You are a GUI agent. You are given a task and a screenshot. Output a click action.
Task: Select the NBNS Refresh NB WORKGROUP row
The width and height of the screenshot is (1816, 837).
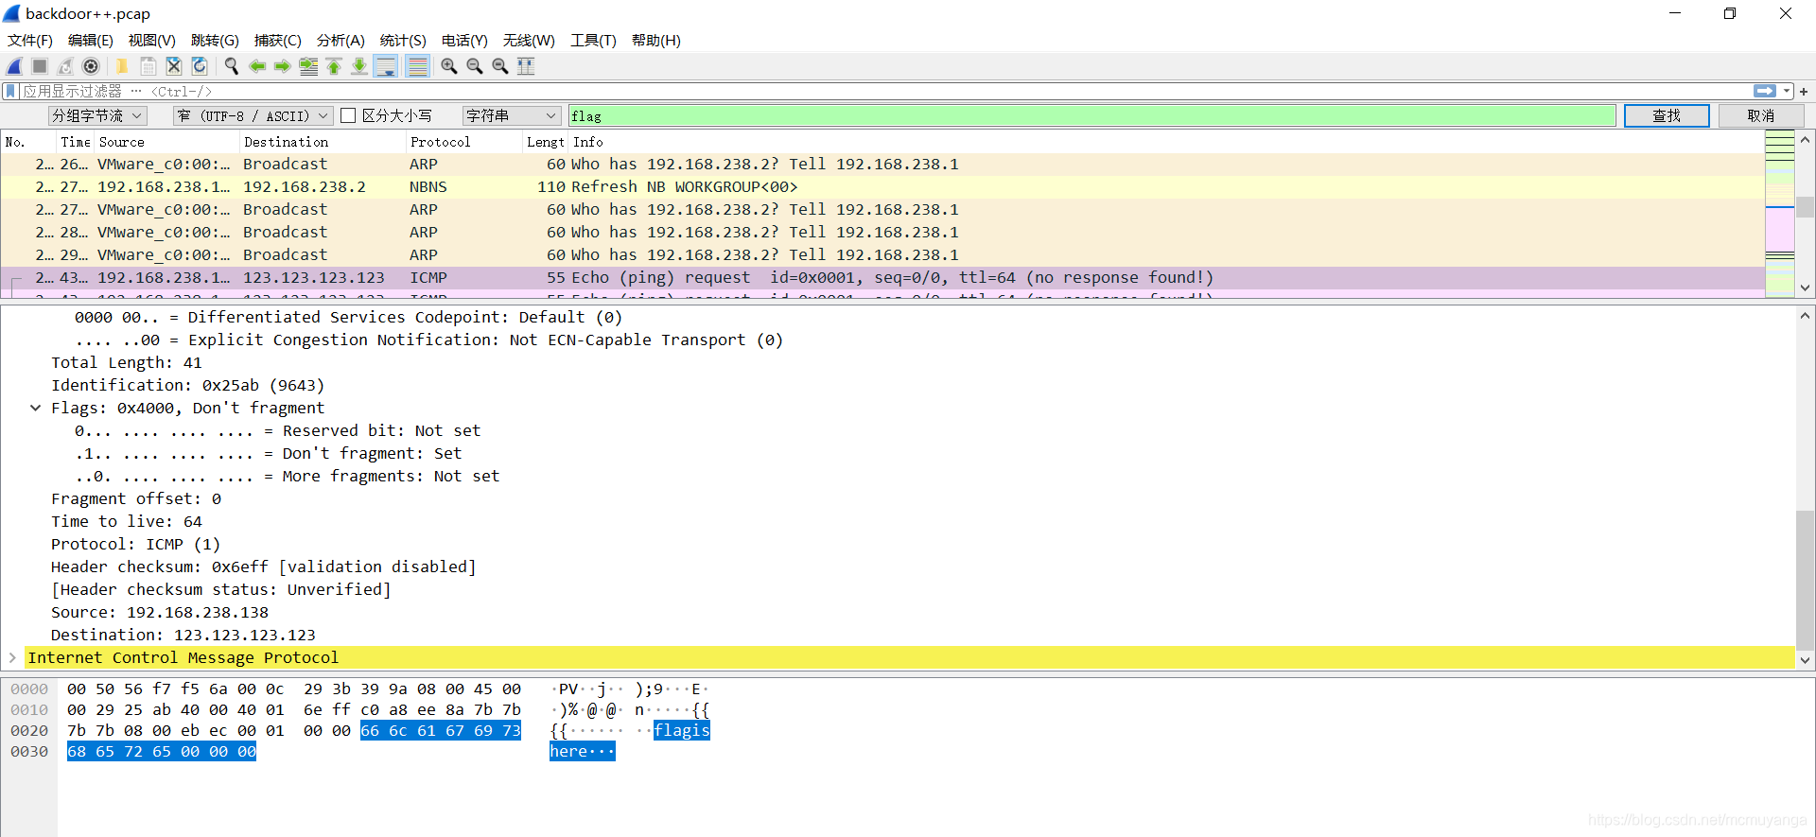(x=882, y=187)
